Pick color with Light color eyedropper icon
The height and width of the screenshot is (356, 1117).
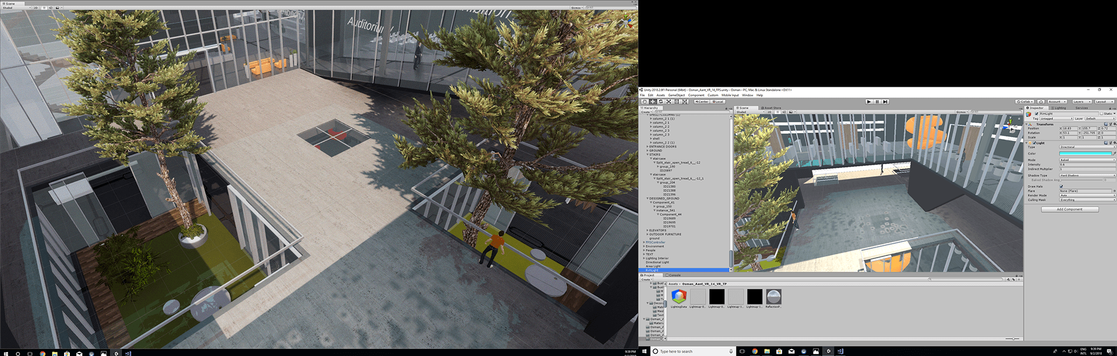pos(1114,154)
